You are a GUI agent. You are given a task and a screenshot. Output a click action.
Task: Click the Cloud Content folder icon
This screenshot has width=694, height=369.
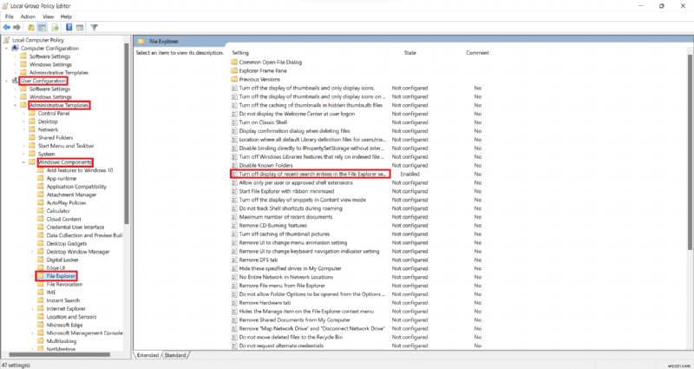coord(41,219)
